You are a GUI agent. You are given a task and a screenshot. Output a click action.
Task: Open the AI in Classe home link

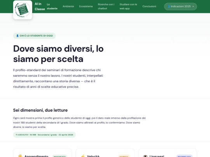pyautogui.click(x=40, y=7)
